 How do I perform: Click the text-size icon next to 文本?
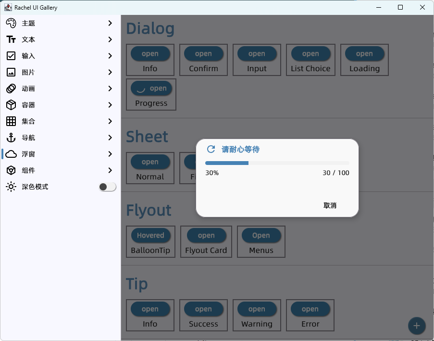point(11,39)
